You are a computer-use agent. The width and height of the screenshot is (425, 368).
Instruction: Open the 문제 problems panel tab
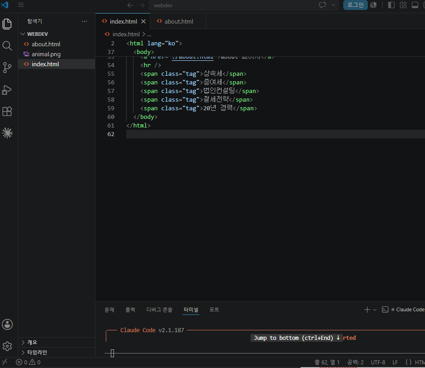[x=109, y=309]
